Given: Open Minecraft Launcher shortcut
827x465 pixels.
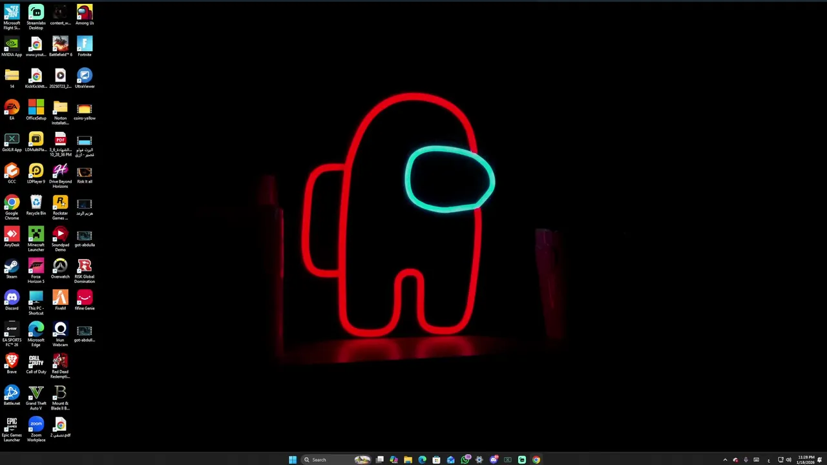Looking at the screenshot, I should 36,239.
